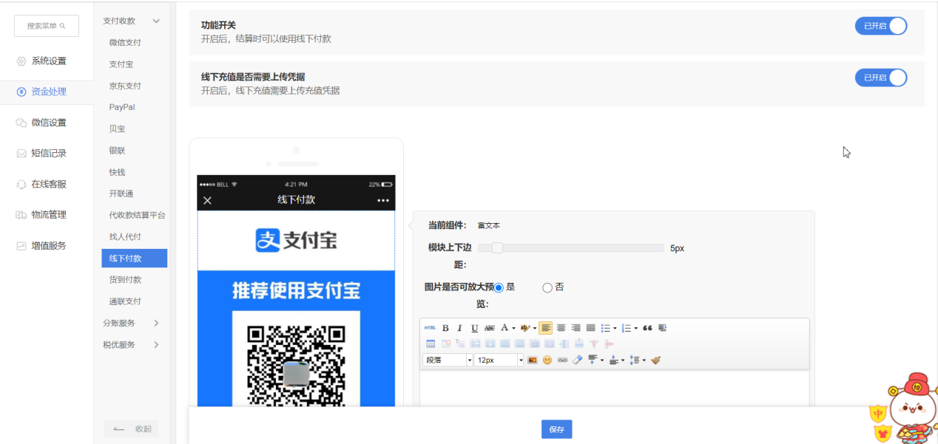Screen dimensions: 938x444
Task: Insert a blockquote with the quote icon
Action: pos(647,328)
